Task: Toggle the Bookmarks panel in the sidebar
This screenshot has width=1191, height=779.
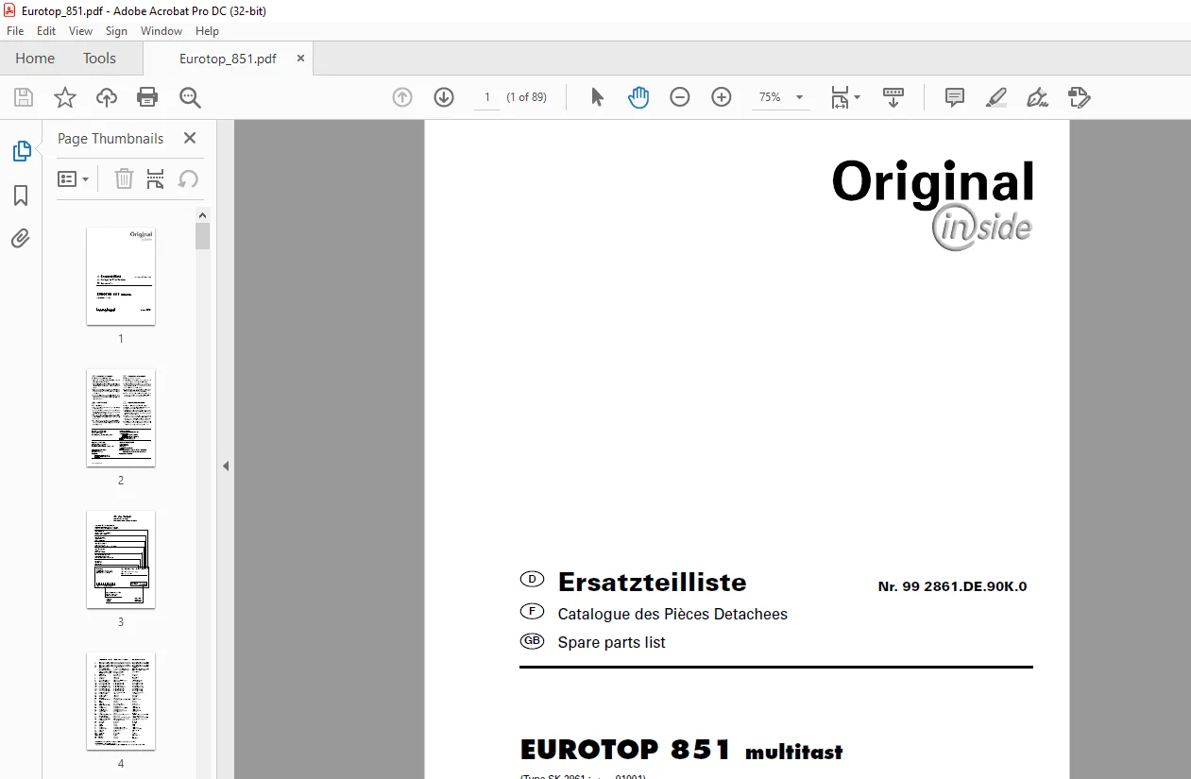Action: click(21, 195)
